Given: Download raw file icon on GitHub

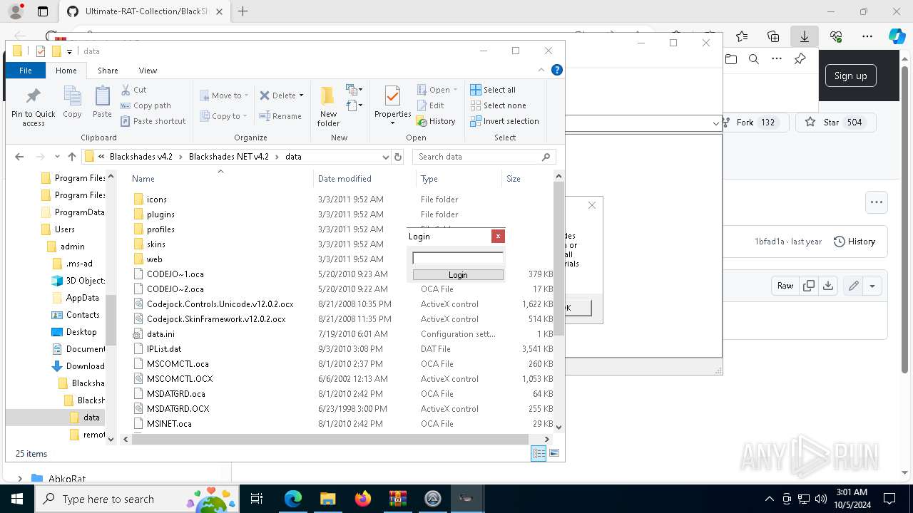Looking at the screenshot, I should click(827, 286).
